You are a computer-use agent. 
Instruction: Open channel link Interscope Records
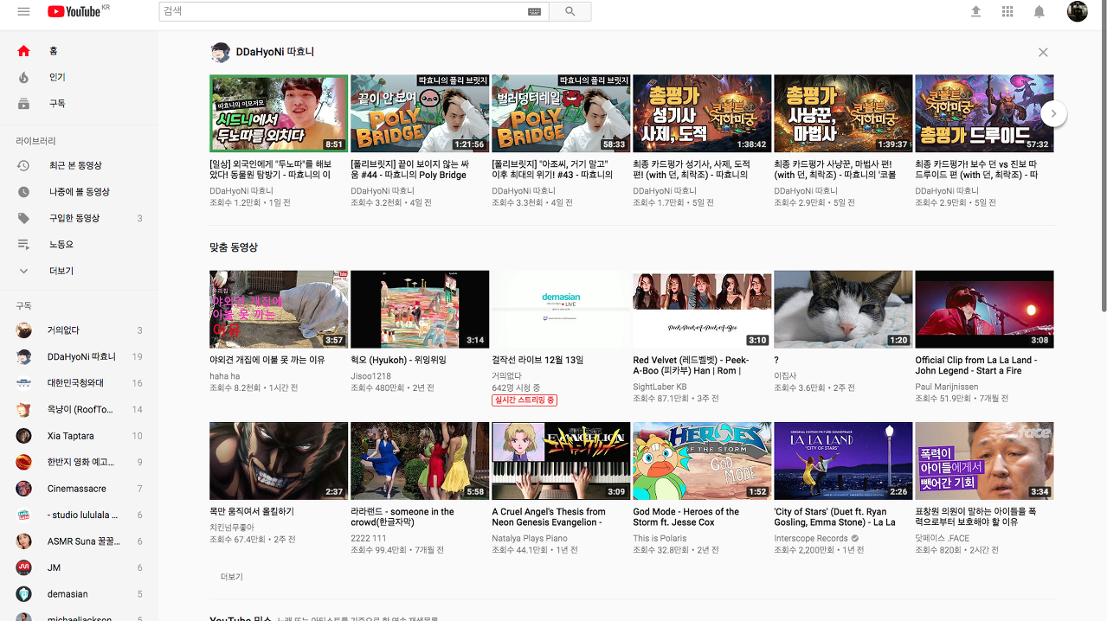(x=811, y=539)
